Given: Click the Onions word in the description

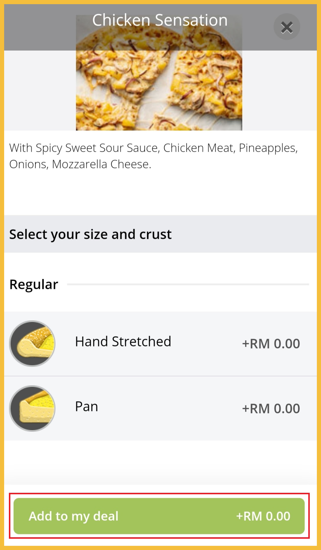Looking at the screenshot, I should coord(28,164).
